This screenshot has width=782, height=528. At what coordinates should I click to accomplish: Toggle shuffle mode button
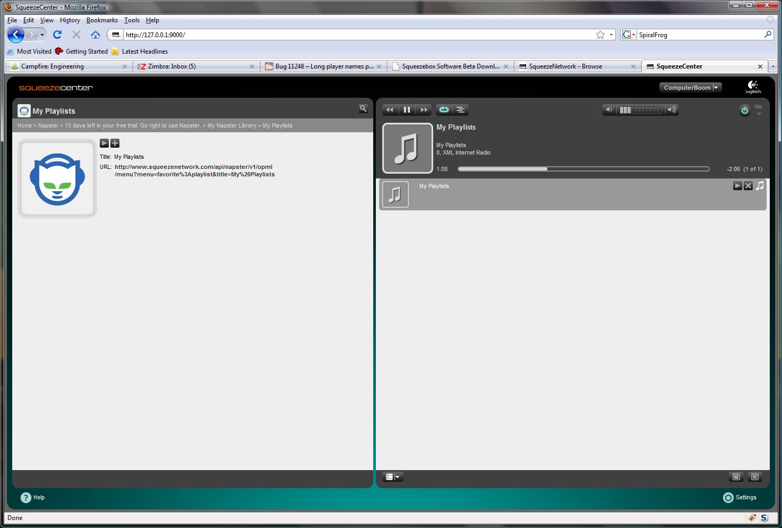pos(460,110)
